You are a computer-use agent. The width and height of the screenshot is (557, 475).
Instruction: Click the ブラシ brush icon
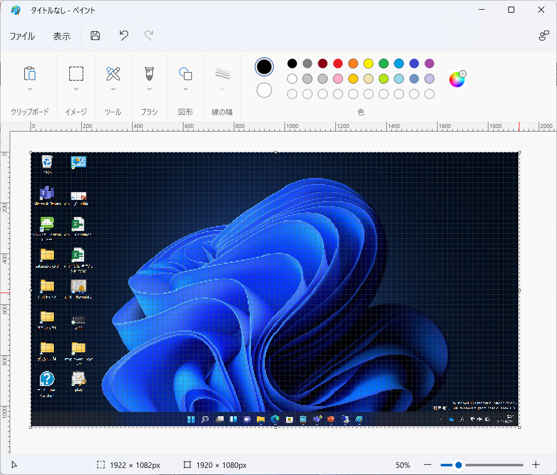pos(149,74)
